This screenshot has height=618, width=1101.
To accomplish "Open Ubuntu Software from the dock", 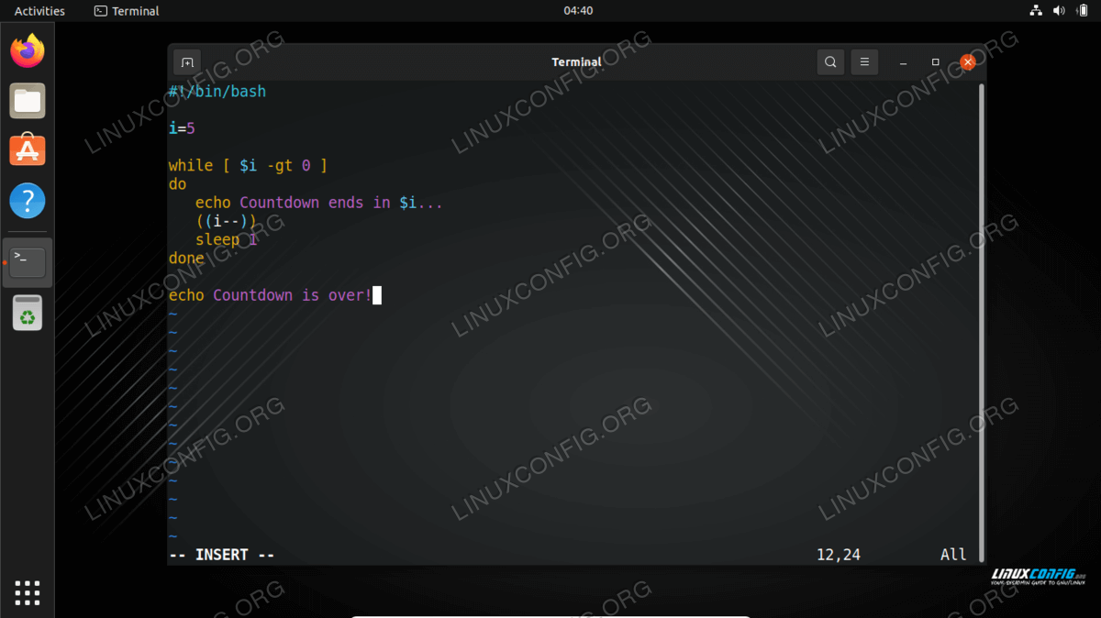I will 28,150.
